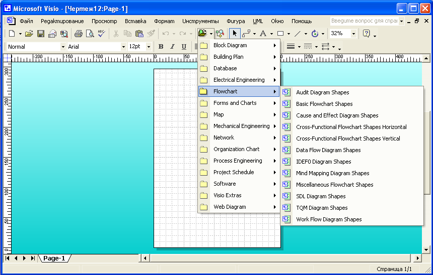Click the line weight icon
Viewport: 433px width, 275px height.
tap(291, 46)
